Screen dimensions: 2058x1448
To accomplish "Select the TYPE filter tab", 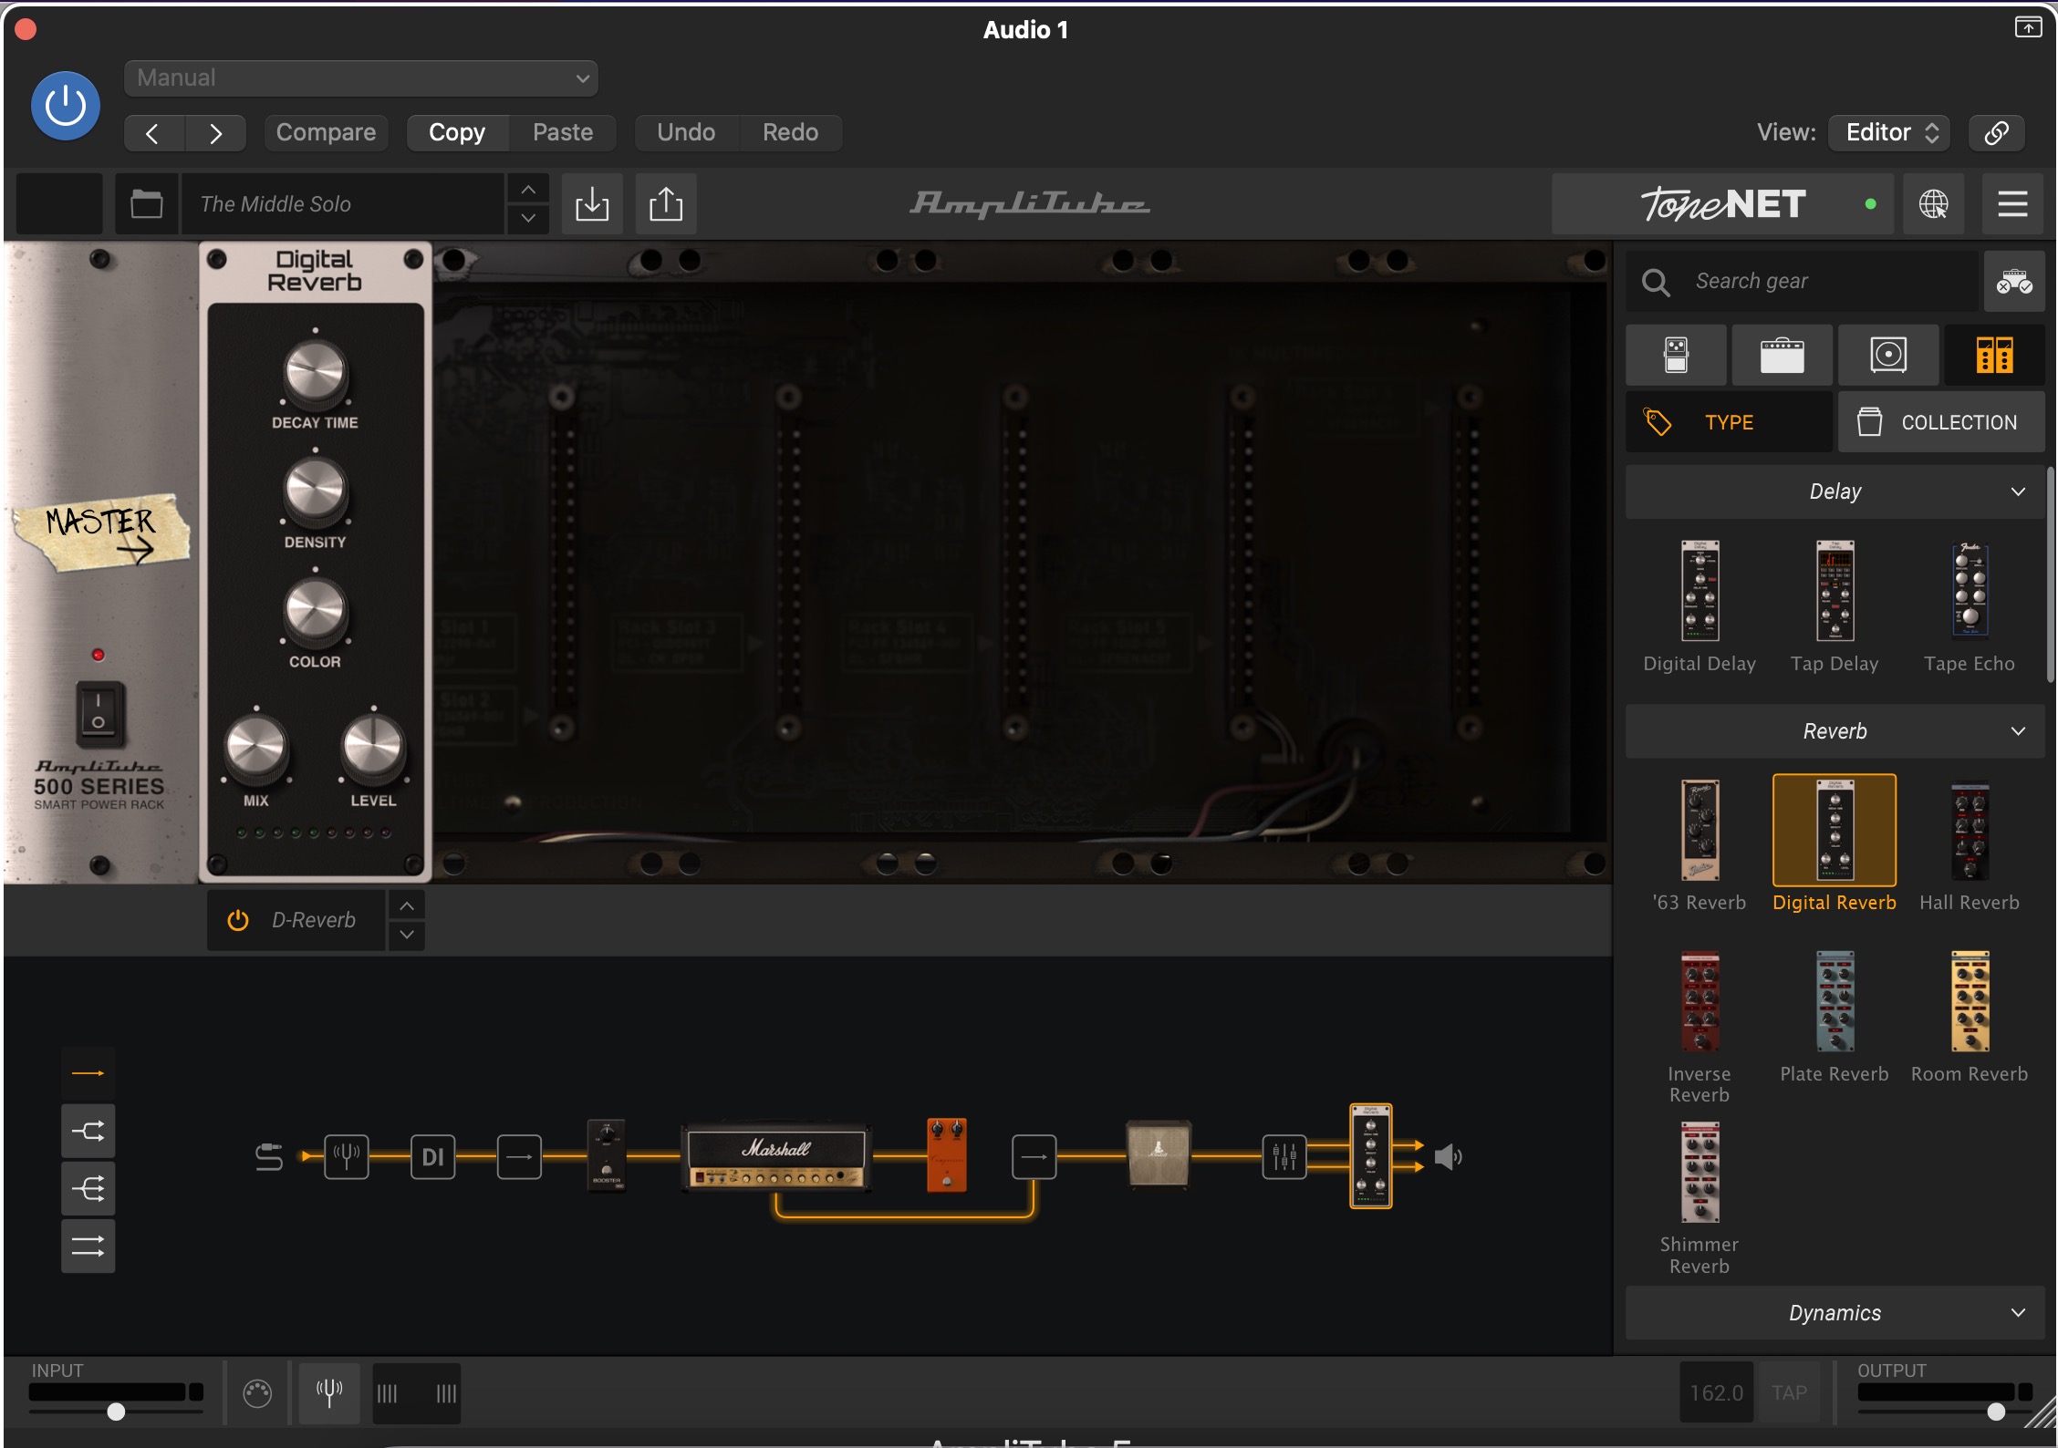I will pyautogui.click(x=1729, y=422).
